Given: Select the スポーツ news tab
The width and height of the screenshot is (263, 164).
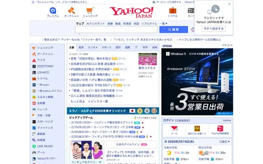Looking at the screenshot, I should click(106, 47).
